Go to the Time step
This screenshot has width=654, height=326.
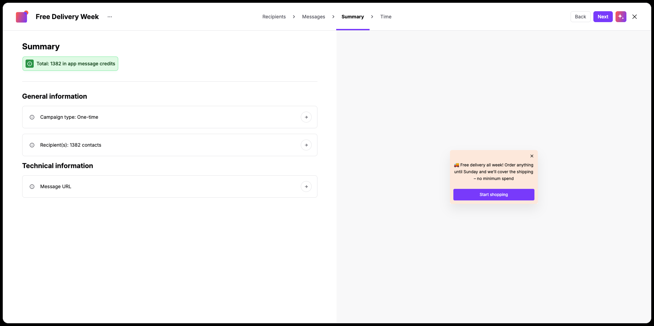(386, 17)
